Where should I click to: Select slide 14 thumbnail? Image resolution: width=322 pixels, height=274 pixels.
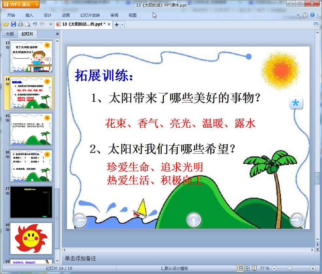(x=31, y=93)
